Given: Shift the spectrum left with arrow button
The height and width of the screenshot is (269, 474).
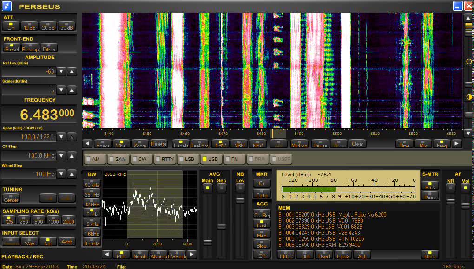Looking at the screenshot, I should 87,144.
